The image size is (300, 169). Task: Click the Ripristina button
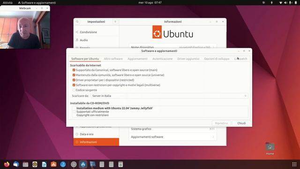[x=221, y=123]
